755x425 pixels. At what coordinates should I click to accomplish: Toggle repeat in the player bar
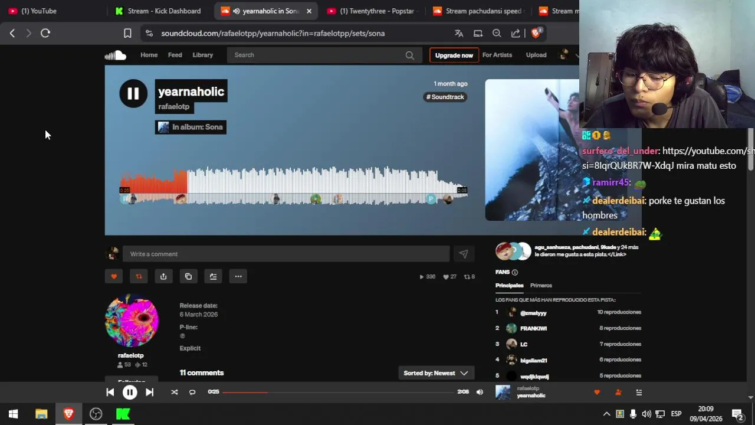tap(192, 392)
